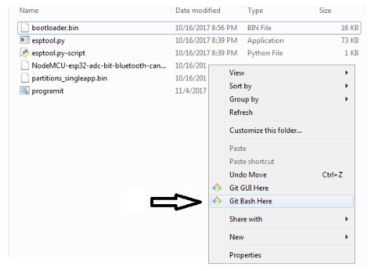Viewport: 370px width, 271px height.
Task: Click the date of esptool.py
Action: coord(206,40)
